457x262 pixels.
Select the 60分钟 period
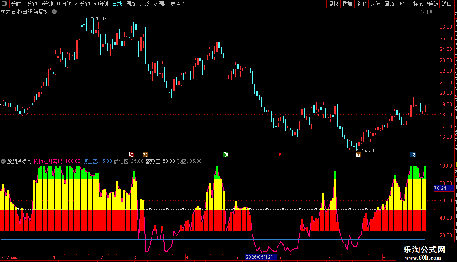click(x=101, y=4)
